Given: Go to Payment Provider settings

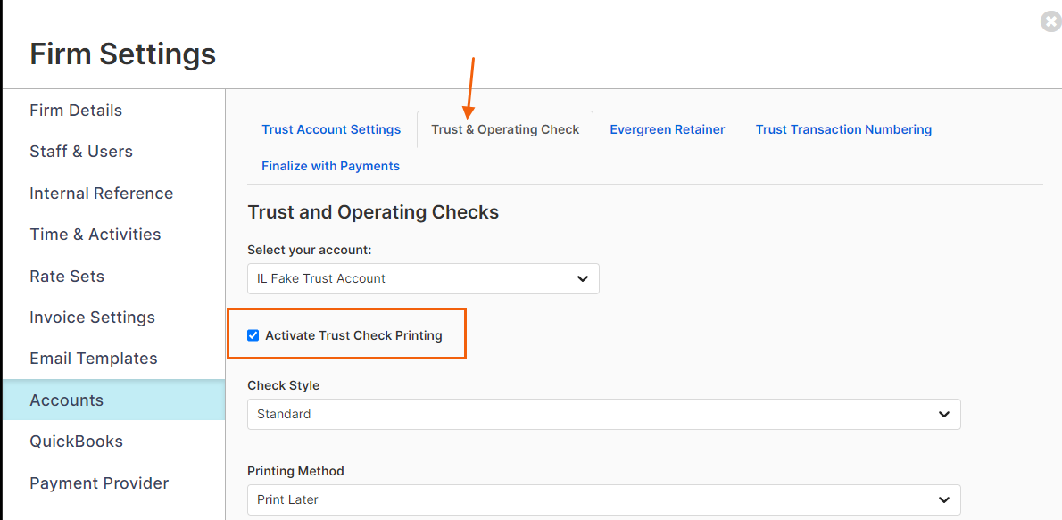Looking at the screenshot, I should pos(100,483).
